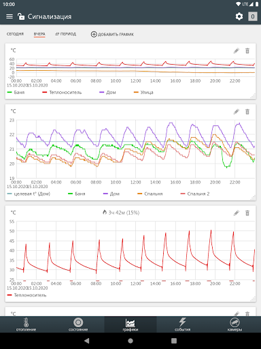Image resolution: width=261 pixels, height=349 pixels.
Task: Open the hamburger navigation menu
Action: pos(10,16)
